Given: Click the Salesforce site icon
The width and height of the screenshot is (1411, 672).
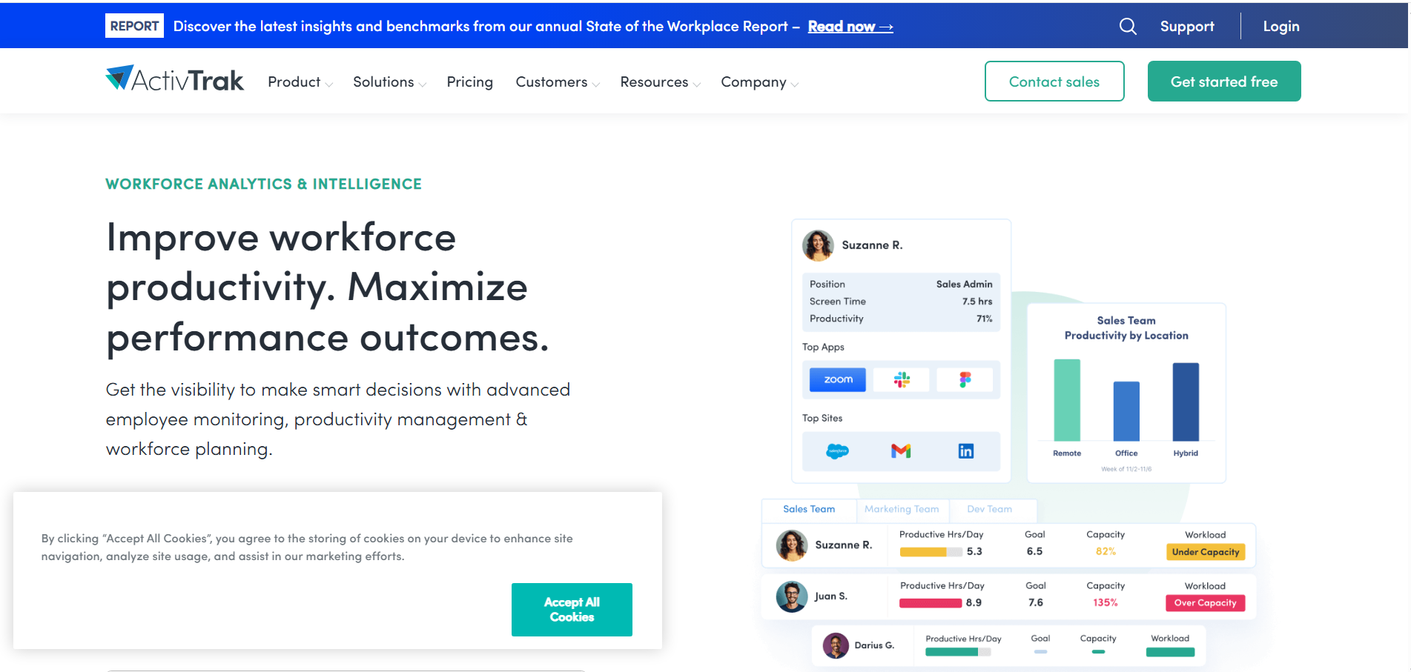Looking at the screenshot, I should click(x=837, y=451).
